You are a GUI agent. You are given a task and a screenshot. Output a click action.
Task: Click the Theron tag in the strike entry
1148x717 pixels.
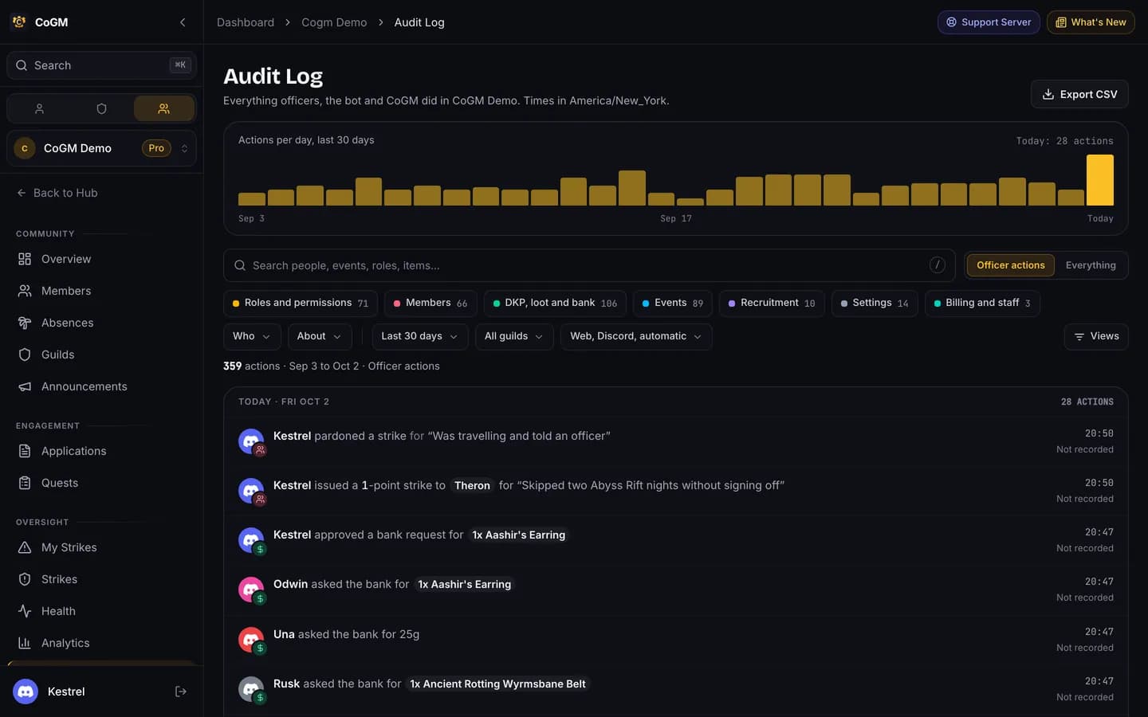[472, 485]
